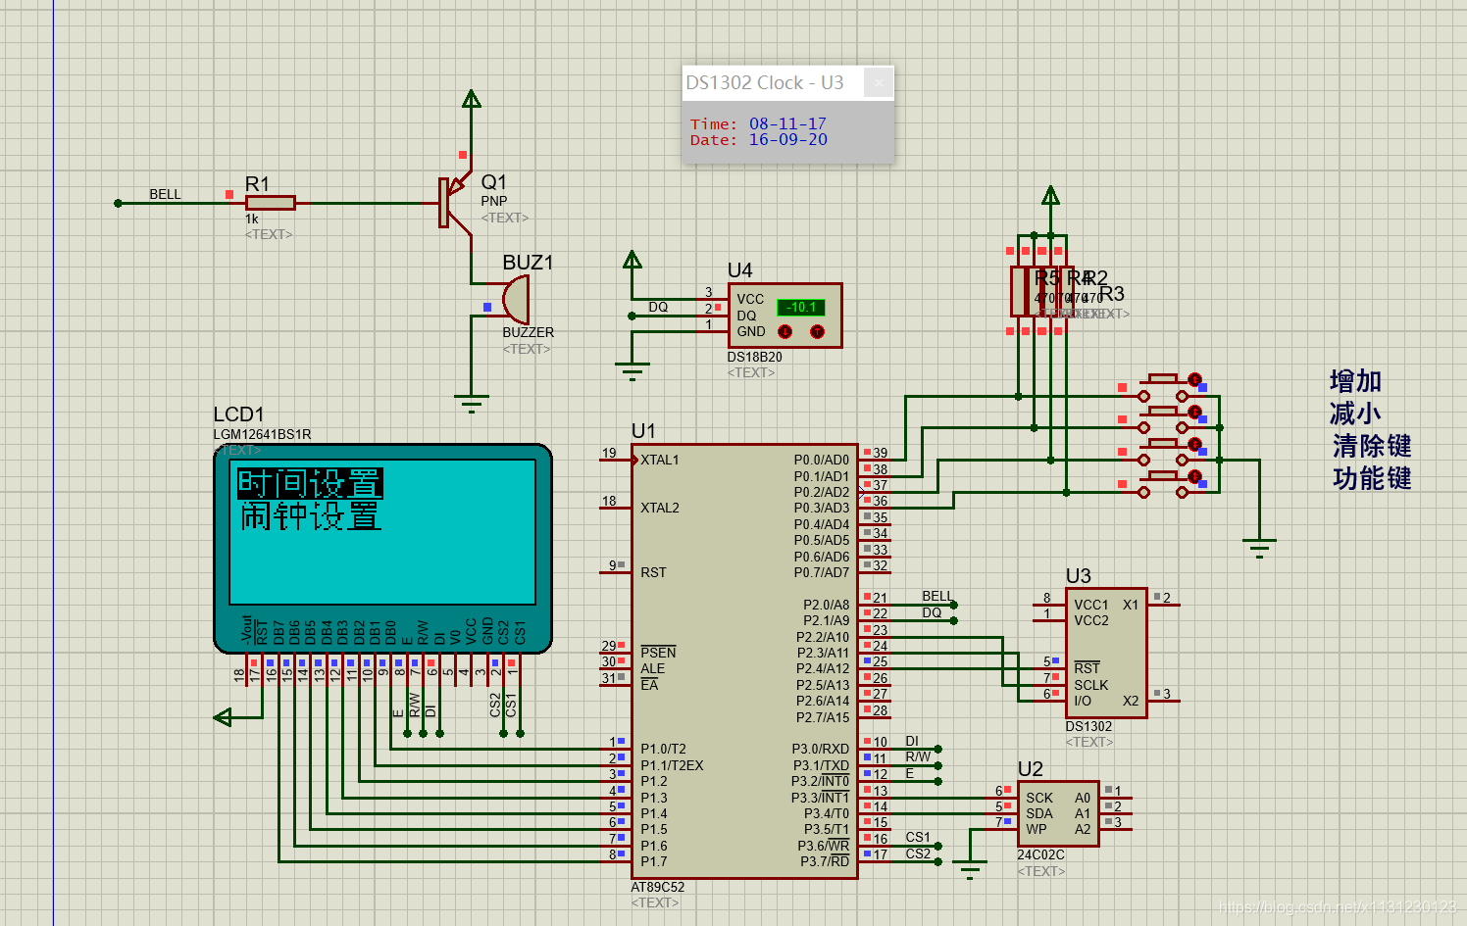Click DQ net label on U4 wire

658,307
